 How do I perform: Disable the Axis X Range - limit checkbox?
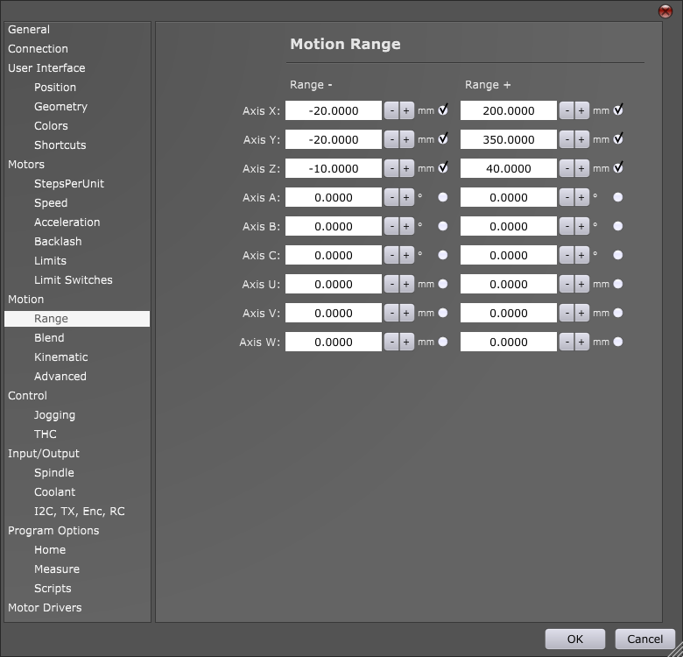443,110
